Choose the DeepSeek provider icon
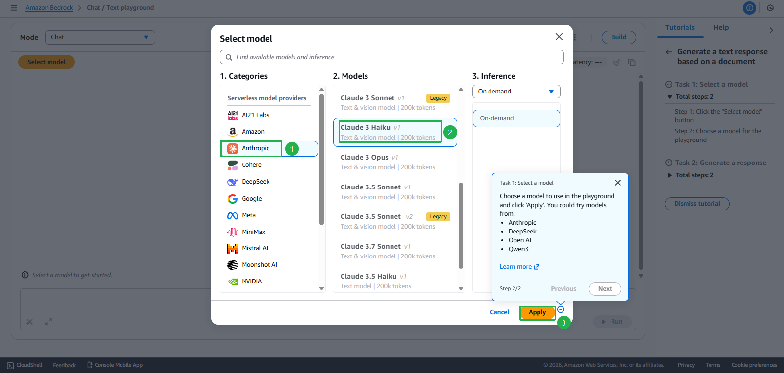Screen dimensions: 784x373 point(233,182)
